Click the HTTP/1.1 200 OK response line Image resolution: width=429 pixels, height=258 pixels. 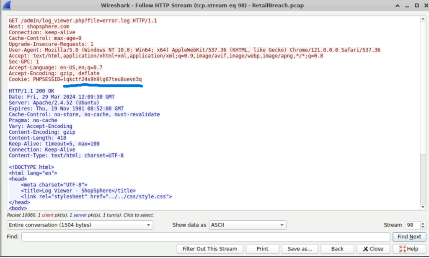click(31, 91)
